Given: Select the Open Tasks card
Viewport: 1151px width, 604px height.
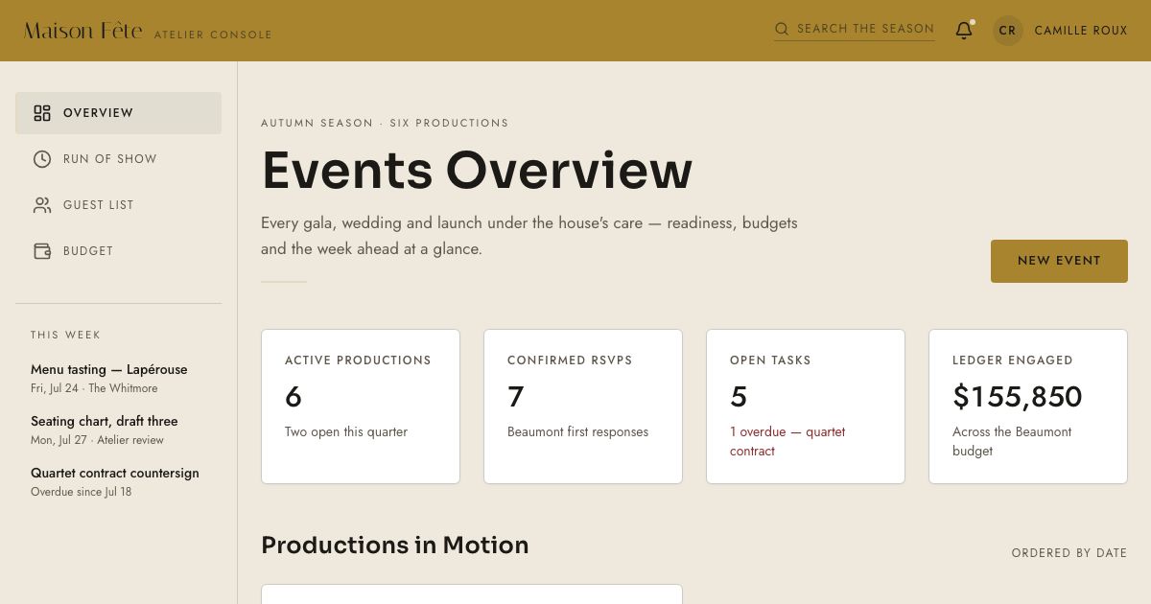Looking at the screenshot, I should (806, 407).
